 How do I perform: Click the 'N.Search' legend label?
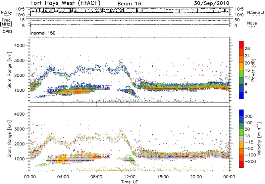pyautogui.click(x=256, y=12)
